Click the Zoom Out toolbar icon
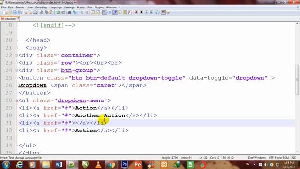This screenshot has width=300, height=169. coord(87,13)
